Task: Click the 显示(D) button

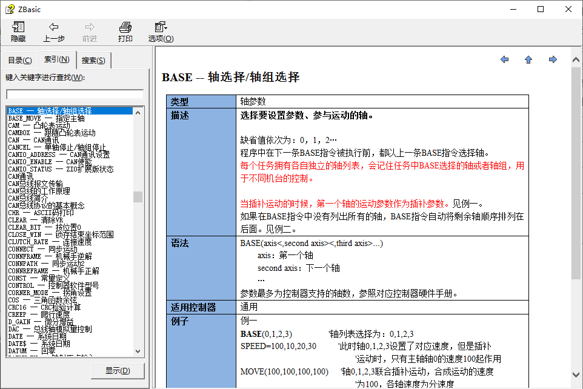Action: point(118,371)
